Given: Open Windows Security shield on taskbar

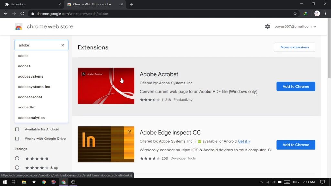Looking at the screenshot, I should coord(34,182).
